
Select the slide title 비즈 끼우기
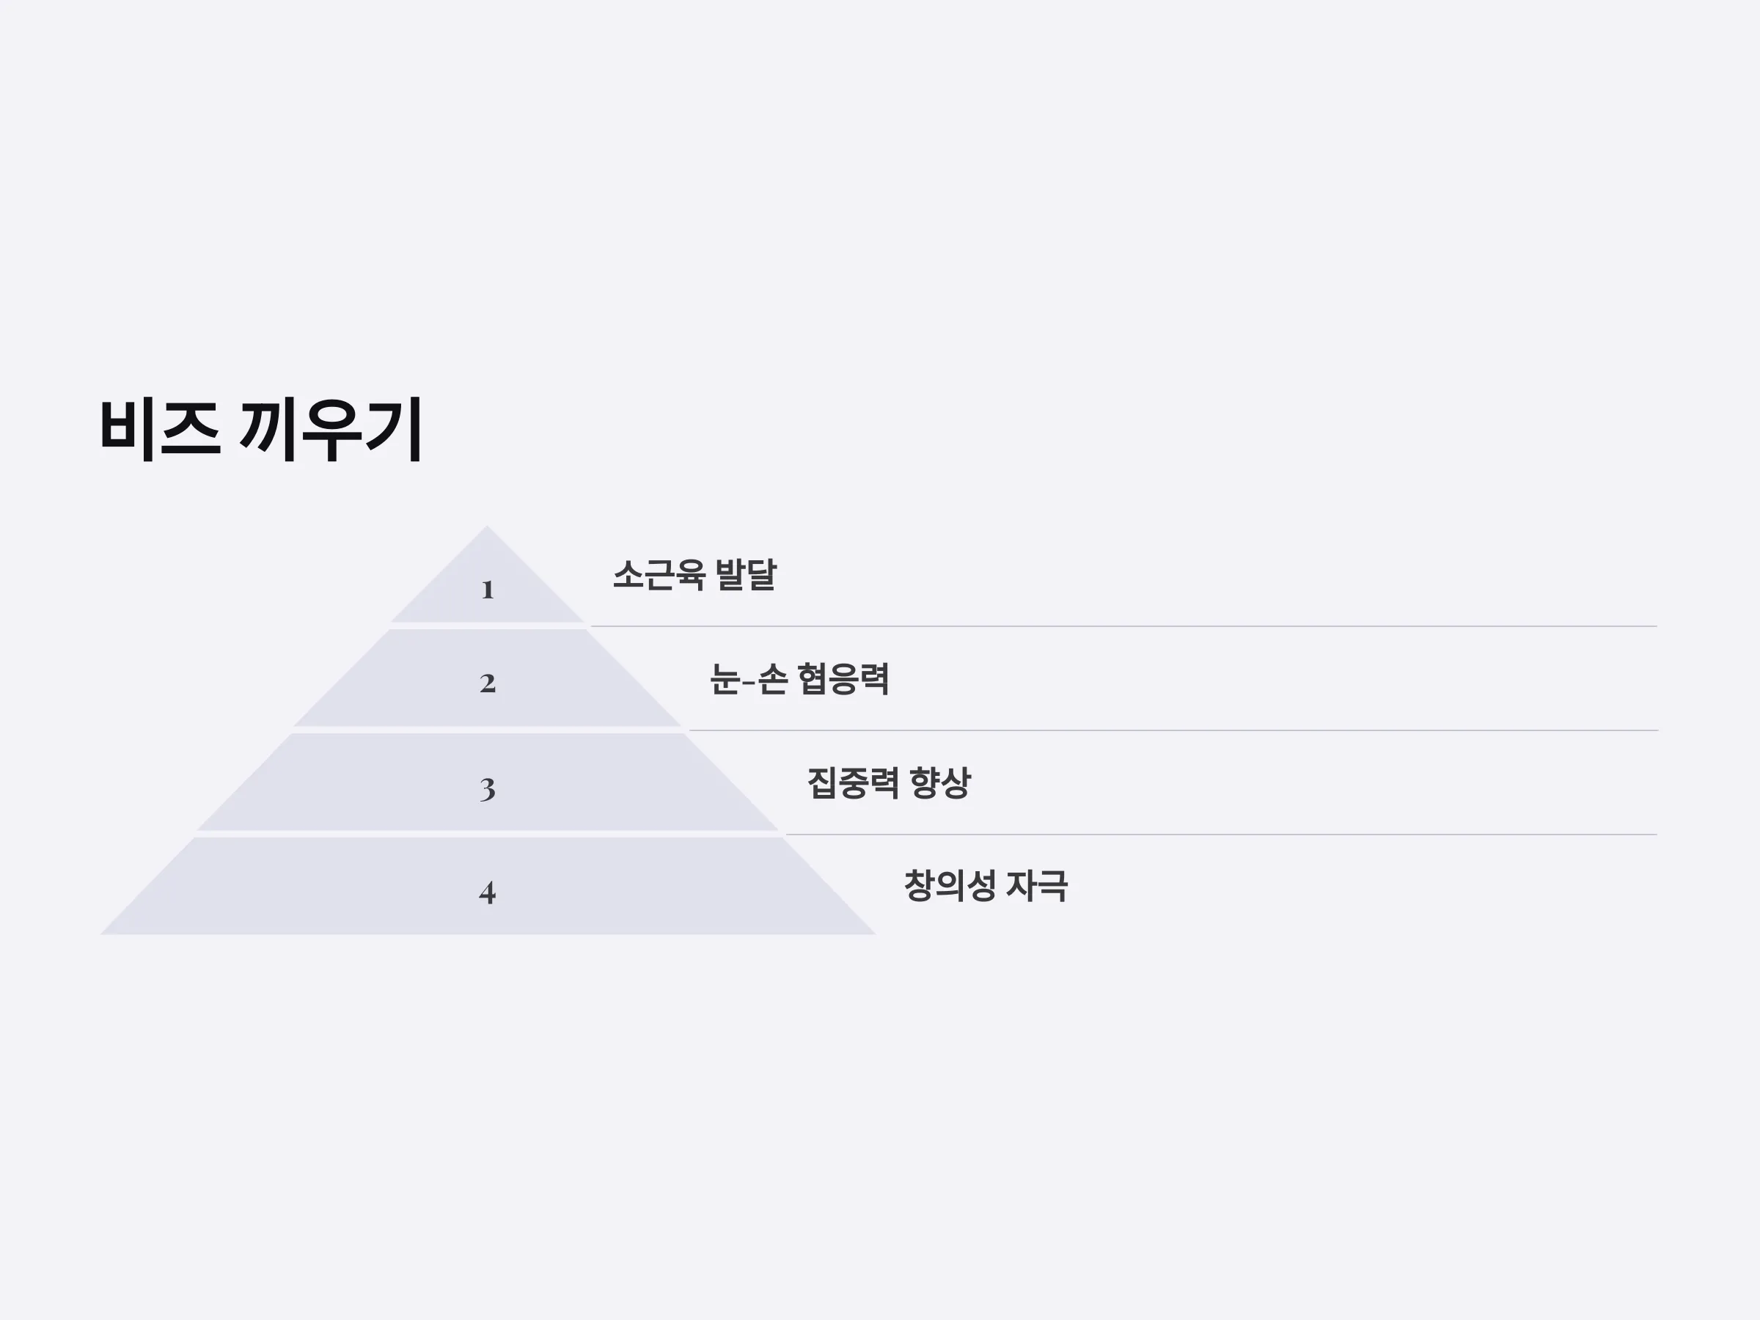pyautogui.click(x=261, y=430)
